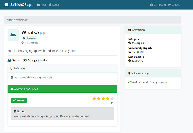Screen dimensions: 193x133
Task: Click the Dashboard gauge icon
Action: tap(151, 5)
